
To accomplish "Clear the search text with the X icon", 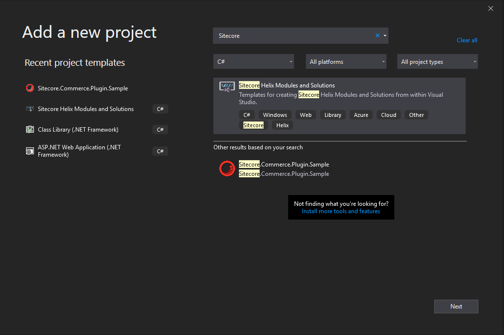I will tap(378, 36).
